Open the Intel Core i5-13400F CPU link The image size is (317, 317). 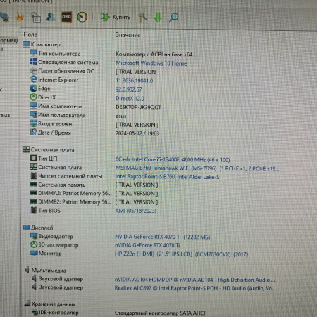pyautogui.click(x=173, y=159)
